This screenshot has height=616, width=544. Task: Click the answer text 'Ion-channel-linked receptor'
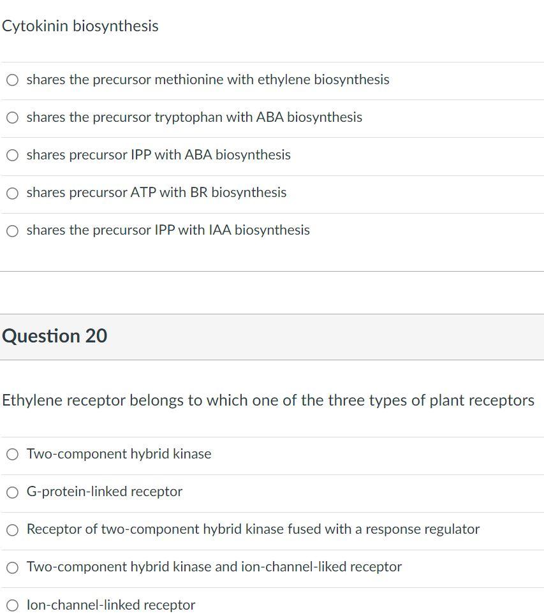(110, 605)
